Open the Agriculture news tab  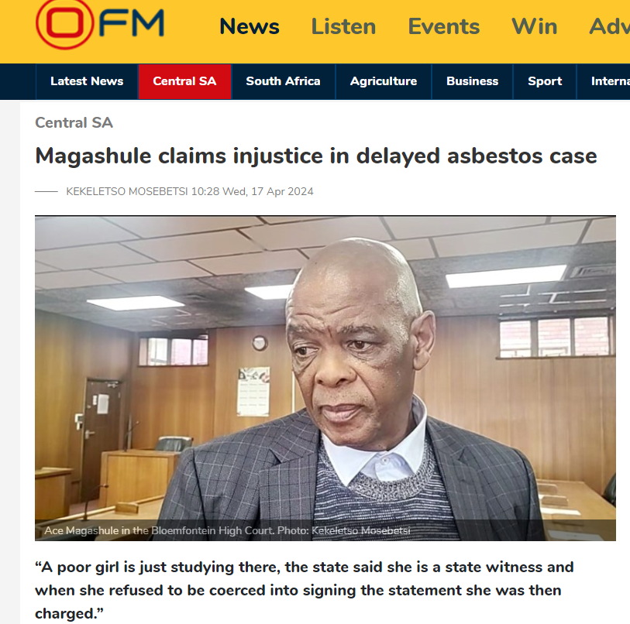384,81
